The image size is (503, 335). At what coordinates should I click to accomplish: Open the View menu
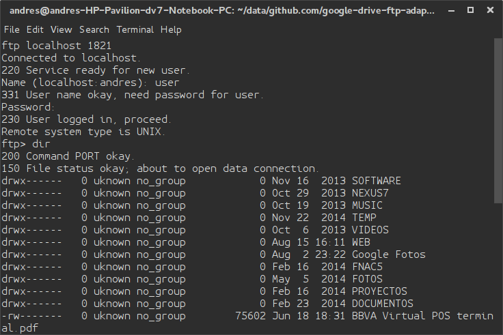tap(61, 30)
